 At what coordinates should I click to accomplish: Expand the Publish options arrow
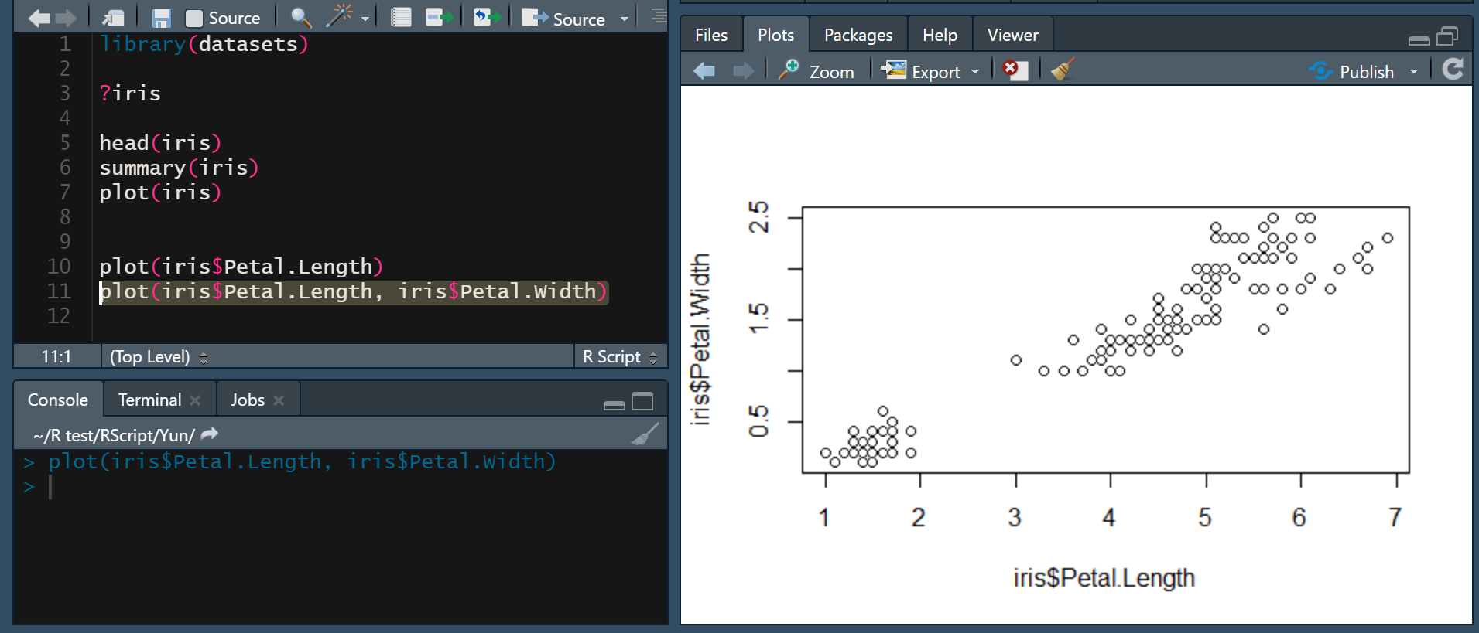click(x=1414, y=72)
